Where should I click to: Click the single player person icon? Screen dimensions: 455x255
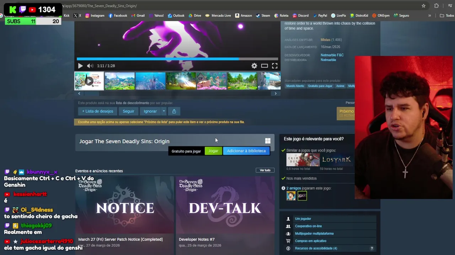point(288,219)
